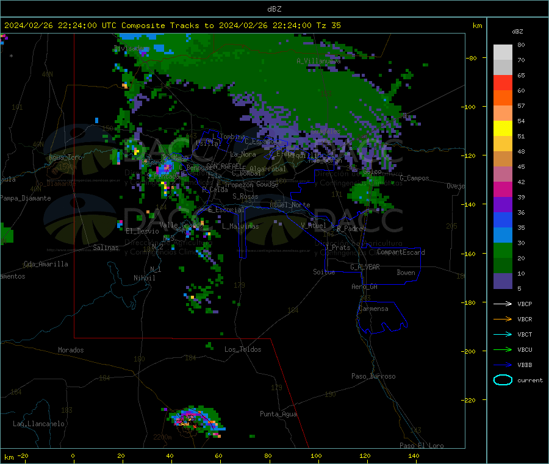Click the 'La_Nora' place label

243,154
